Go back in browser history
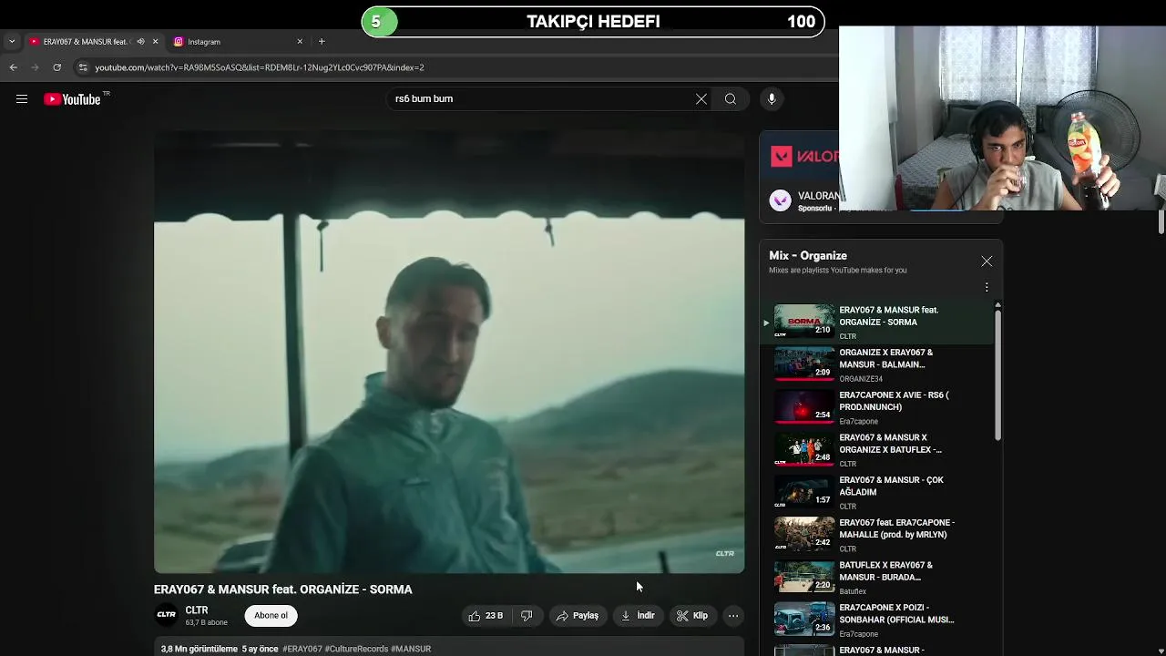Viewport: 1166px width, 656px height. coord(13,67)
